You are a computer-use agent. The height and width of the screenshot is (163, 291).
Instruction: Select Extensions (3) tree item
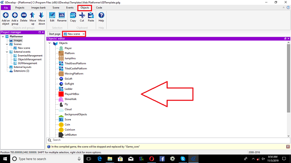(21, 71)
